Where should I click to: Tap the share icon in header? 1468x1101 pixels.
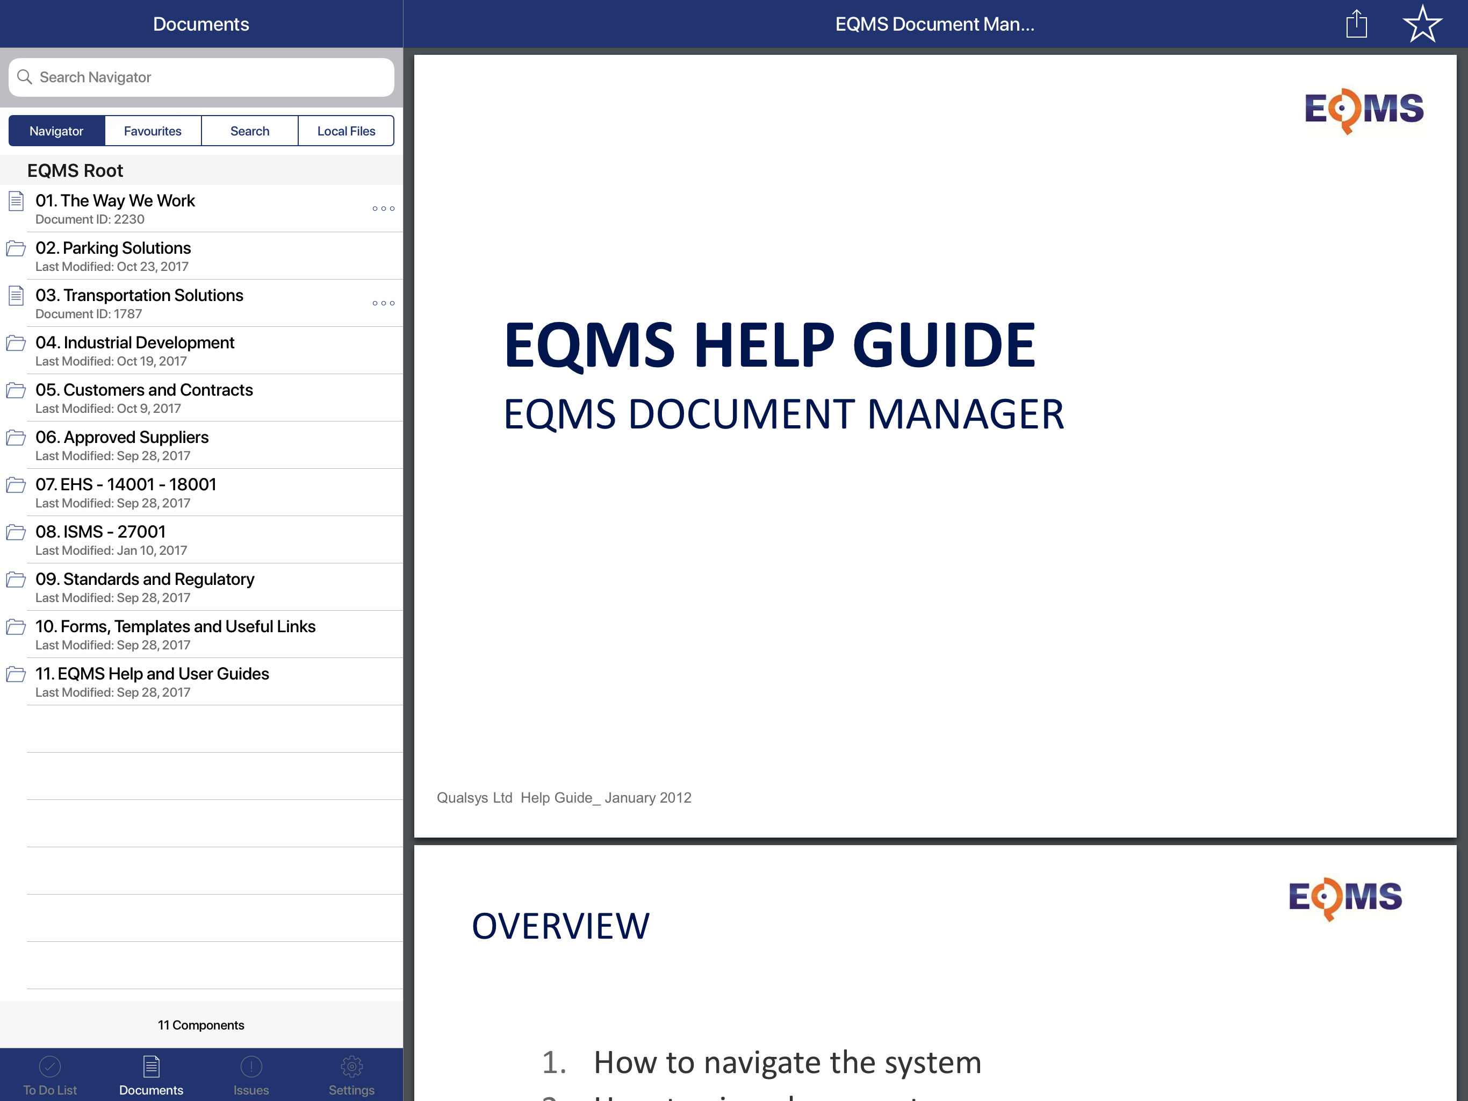pos(1357,24)
